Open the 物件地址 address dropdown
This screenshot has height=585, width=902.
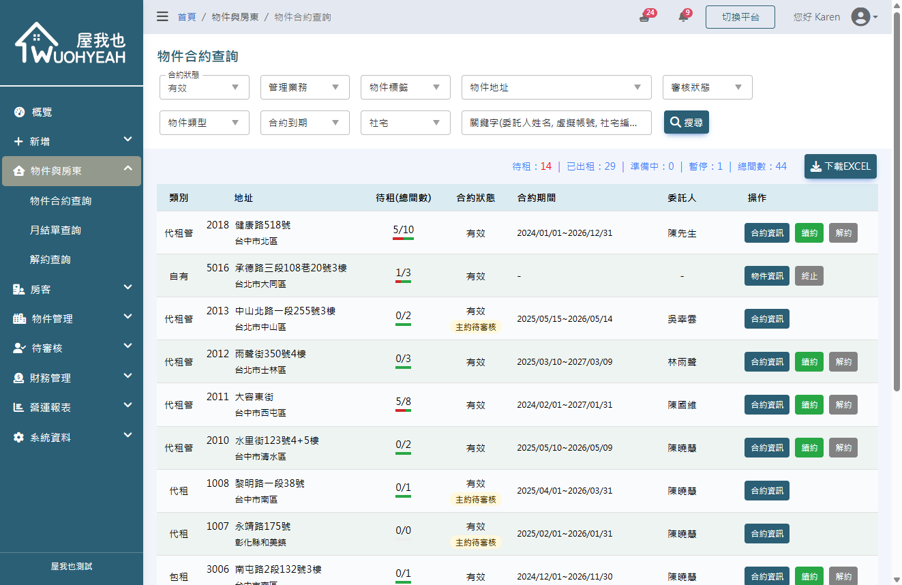(556, 87)
